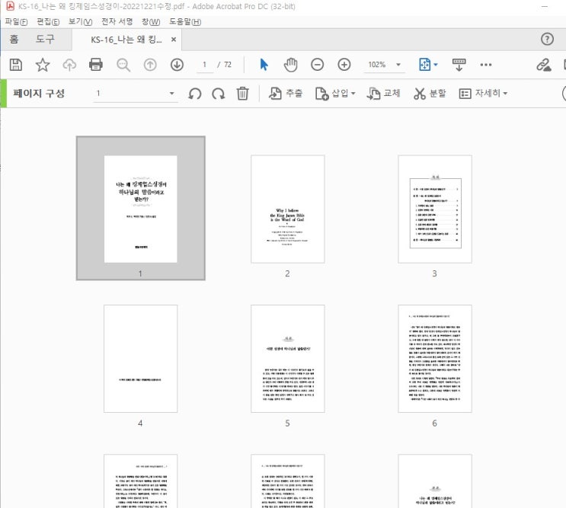Open more tools with the three dots

(x=485, y=65)
